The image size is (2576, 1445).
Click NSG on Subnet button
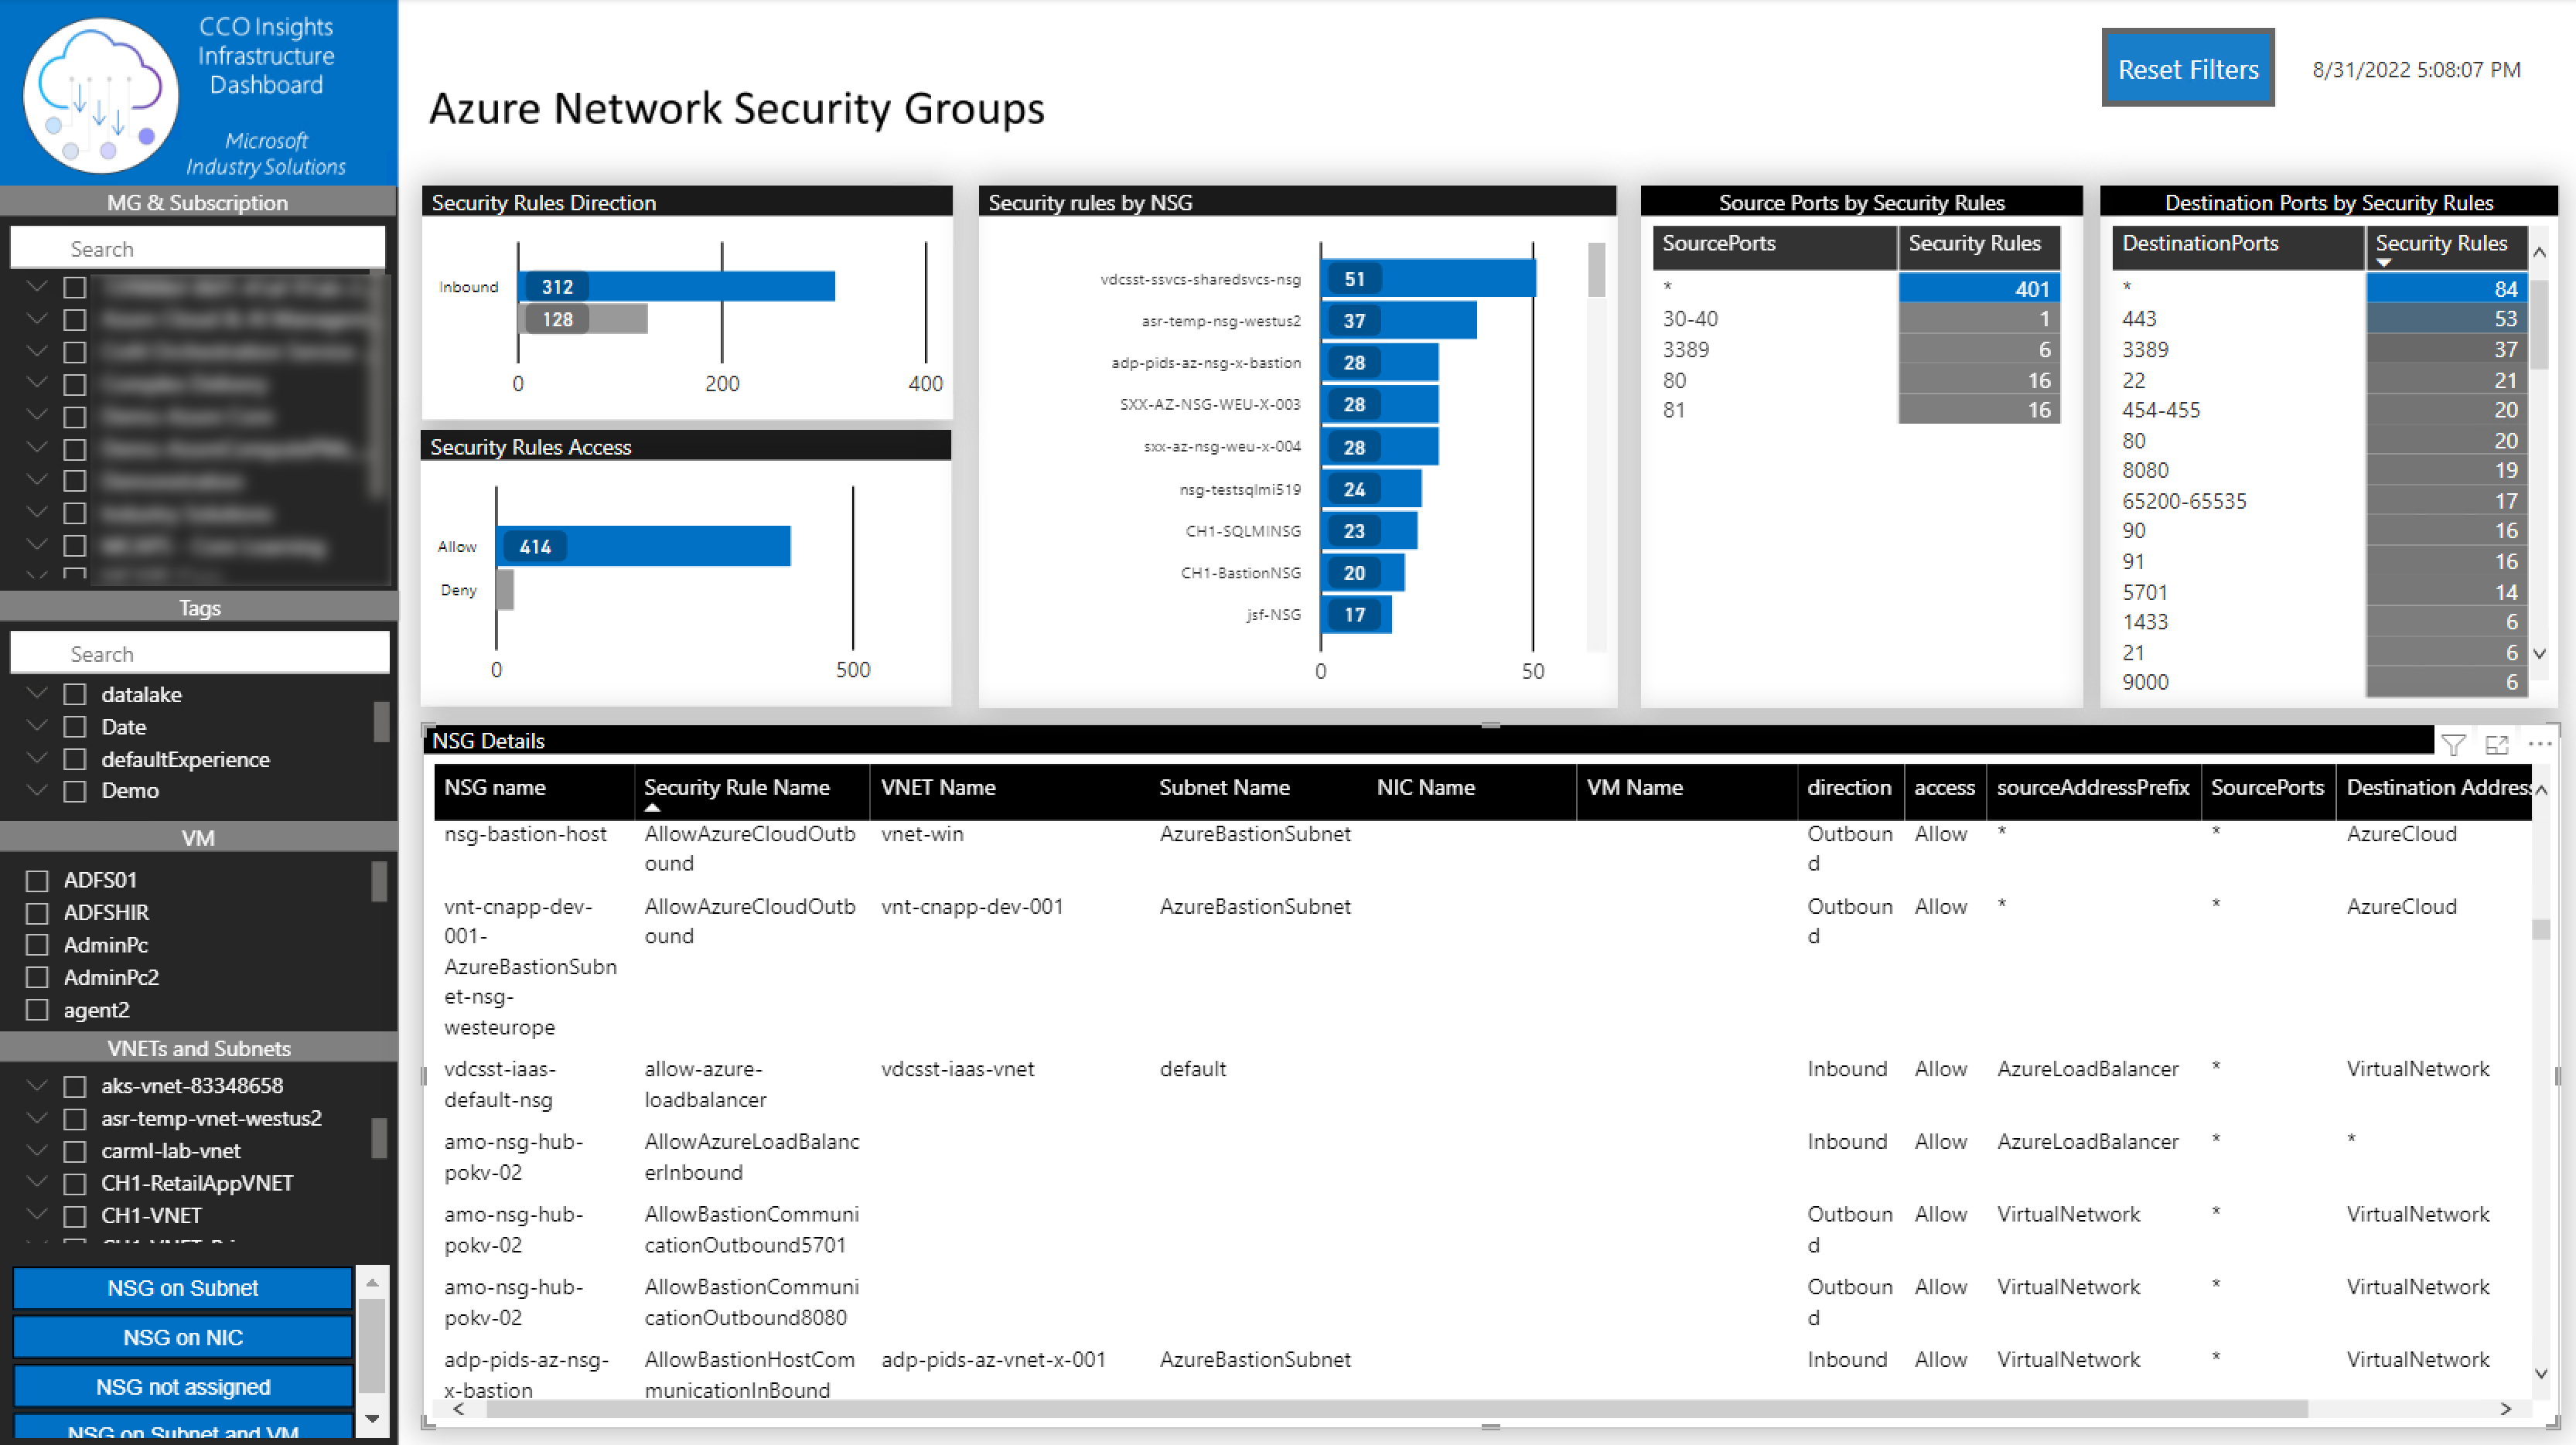pos(183,1287)
